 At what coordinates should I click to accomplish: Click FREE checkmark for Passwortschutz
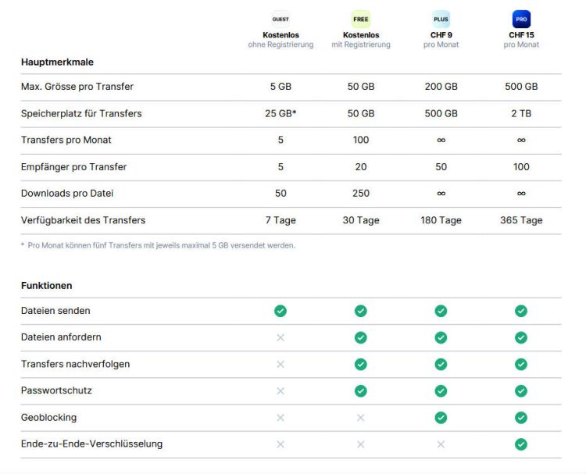pos(361,391)
